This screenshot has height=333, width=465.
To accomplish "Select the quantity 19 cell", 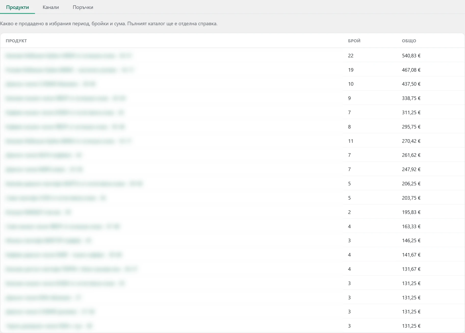I will (x=351, y=70).
